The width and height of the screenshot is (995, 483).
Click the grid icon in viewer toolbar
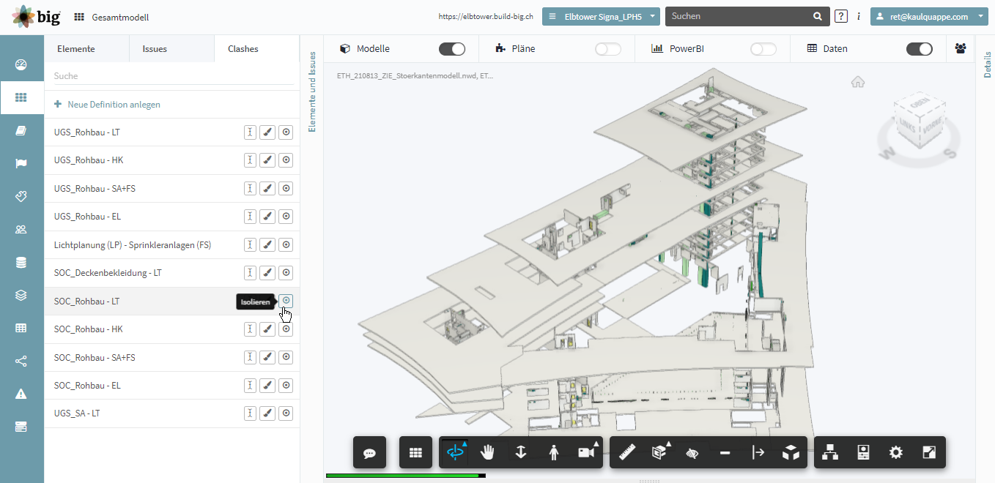point(416,453)
